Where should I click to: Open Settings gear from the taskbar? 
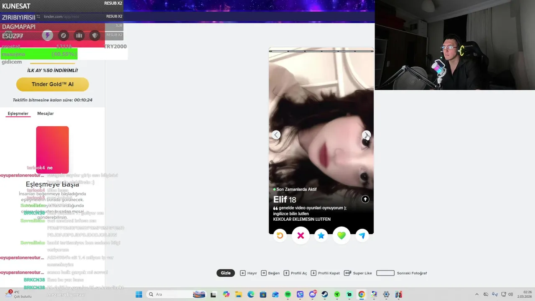[x=386, y=294]
